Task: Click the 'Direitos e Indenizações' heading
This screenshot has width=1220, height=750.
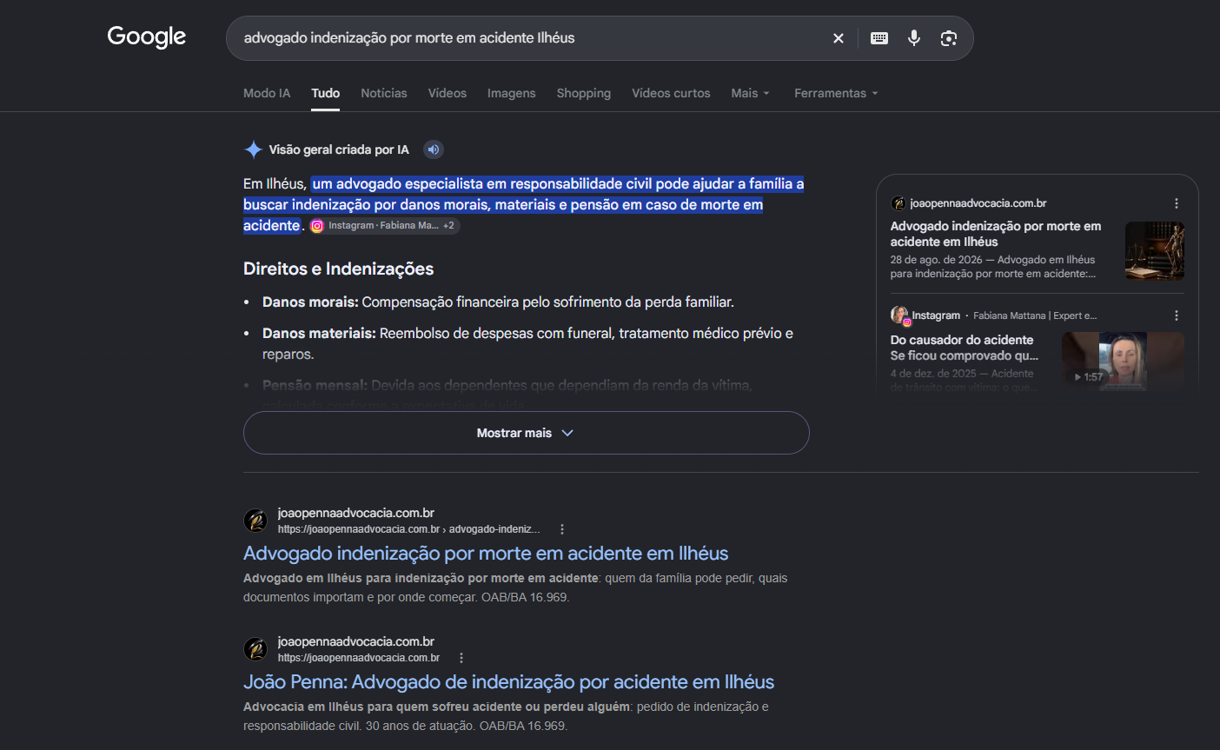Action: click(x=338, y=269)
